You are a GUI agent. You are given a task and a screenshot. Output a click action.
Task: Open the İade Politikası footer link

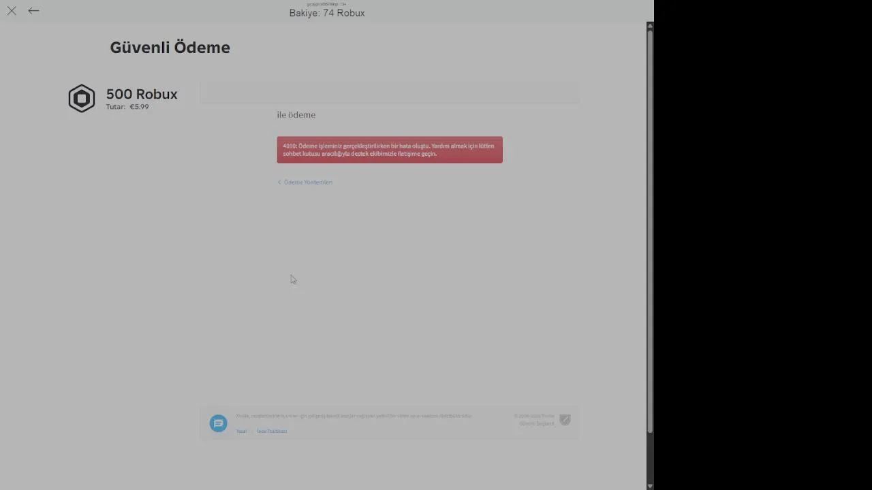272,431
